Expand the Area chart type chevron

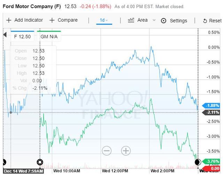click(154, 20)
